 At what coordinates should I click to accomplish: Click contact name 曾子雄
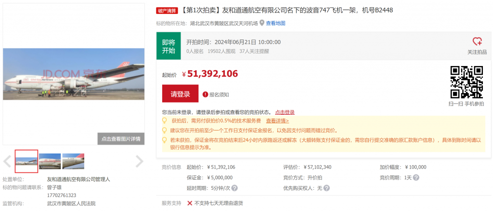coord(54,187)
